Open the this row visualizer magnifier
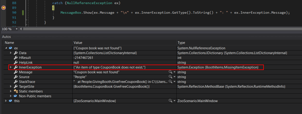 171,101
